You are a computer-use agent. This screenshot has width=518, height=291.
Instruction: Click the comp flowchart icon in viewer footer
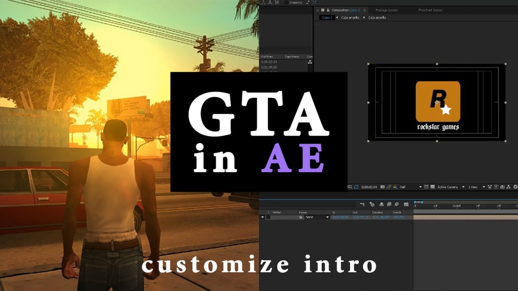pyautogui.click(x=503, y=187)
